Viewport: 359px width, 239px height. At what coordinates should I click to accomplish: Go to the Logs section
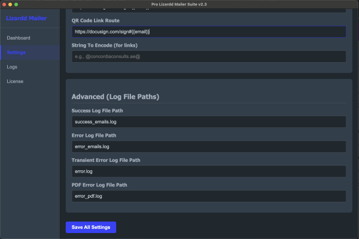pos(12,67)
